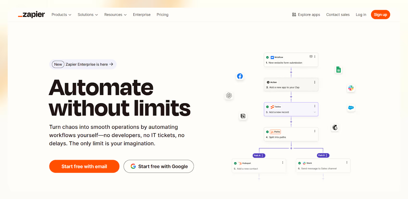Expand the Add a new record chevron
The image size is (408, 199).
click(x=315, y=112)
